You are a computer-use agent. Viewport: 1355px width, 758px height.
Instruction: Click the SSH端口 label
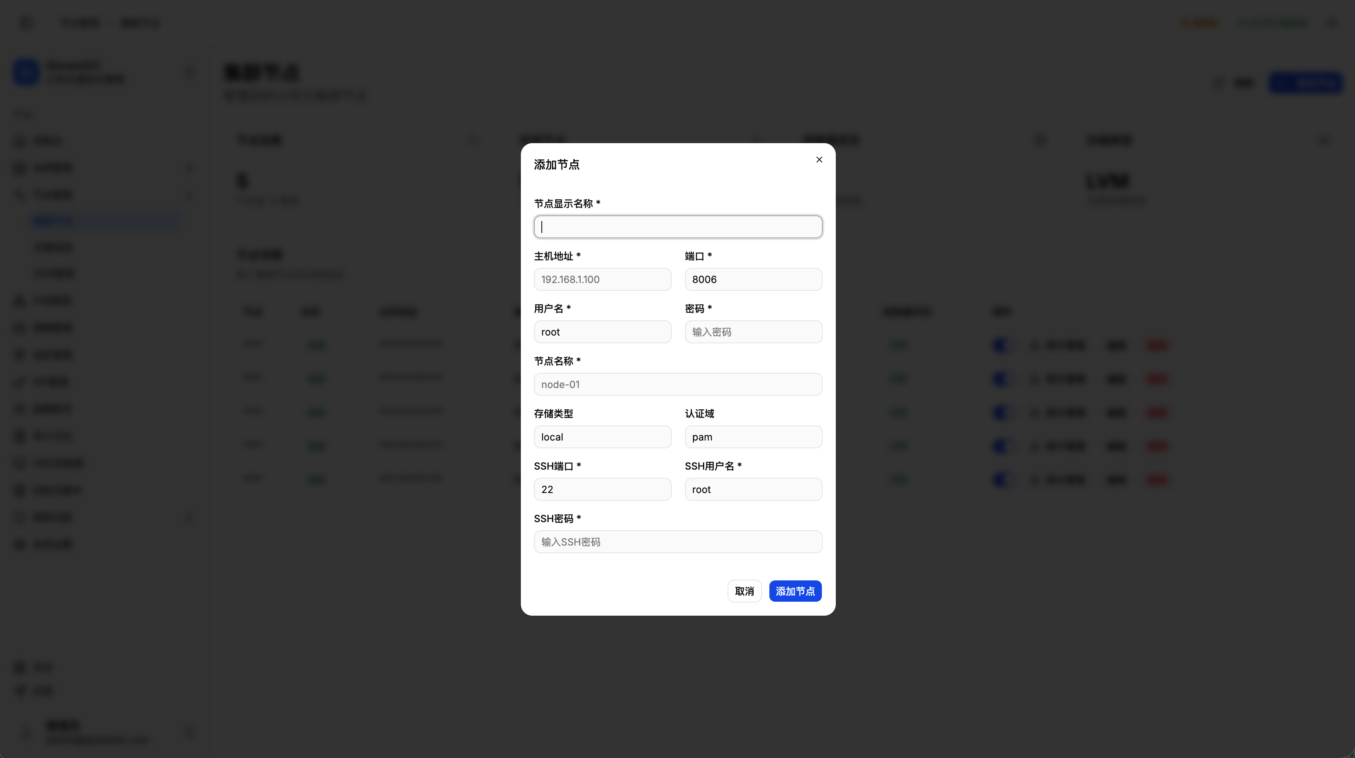pyautogui.click(x=557, y=466)
